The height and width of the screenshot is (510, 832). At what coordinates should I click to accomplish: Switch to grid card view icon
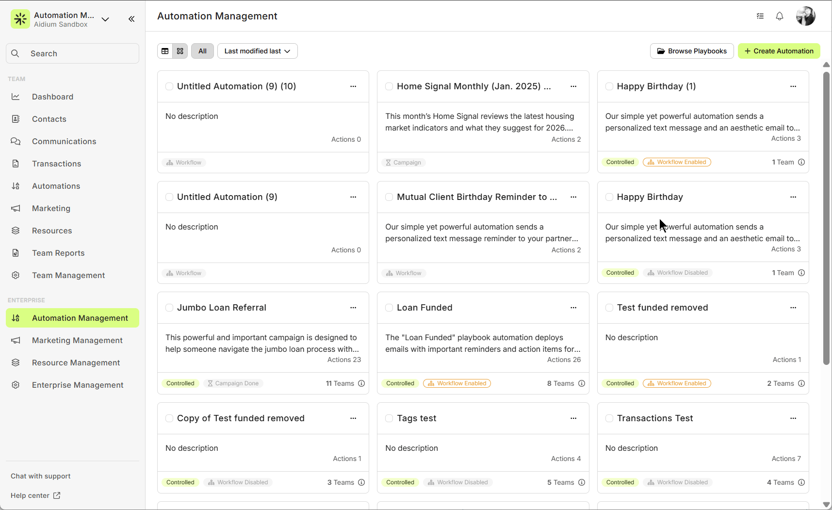[x=180, y=51]
